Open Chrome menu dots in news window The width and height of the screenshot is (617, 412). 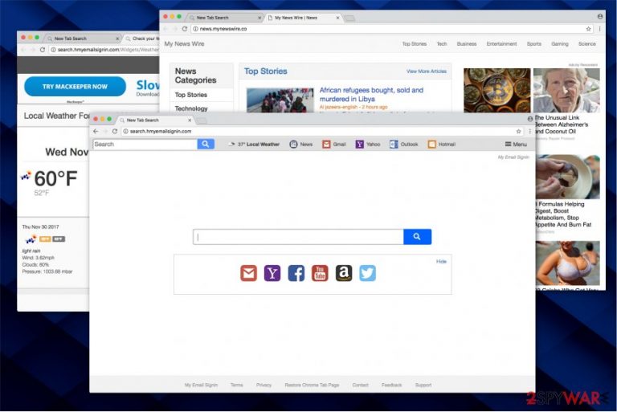(599, 29)
